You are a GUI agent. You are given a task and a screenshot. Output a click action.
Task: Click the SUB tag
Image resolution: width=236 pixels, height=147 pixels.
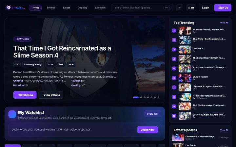point(61,64)
